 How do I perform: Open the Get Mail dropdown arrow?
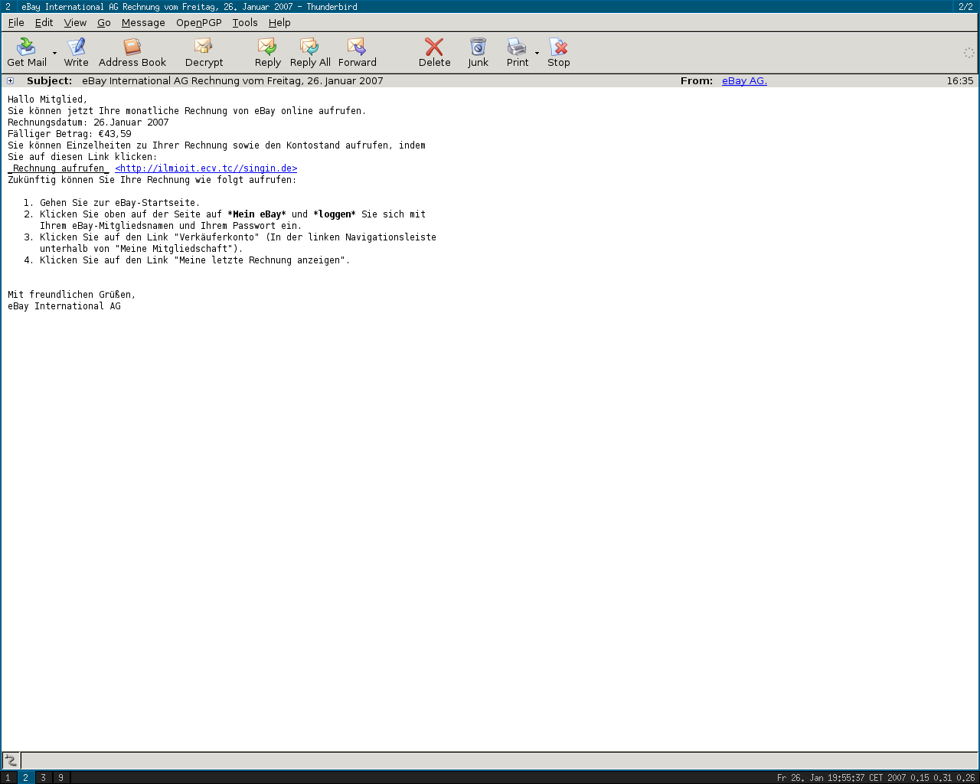54,54
